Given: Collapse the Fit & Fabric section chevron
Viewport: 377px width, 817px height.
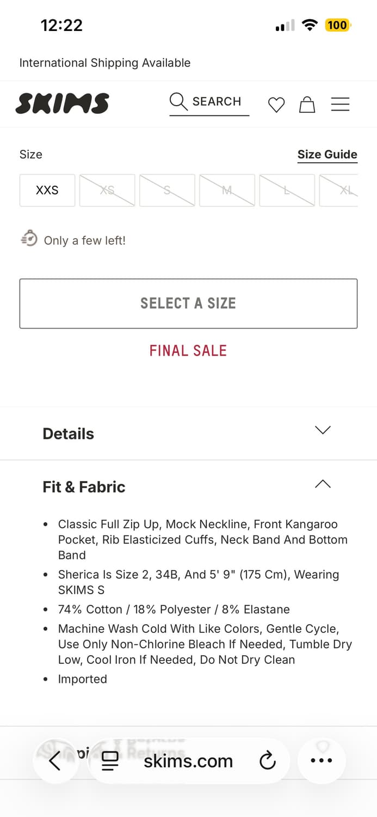Looking at the screenshot, I should click(x=323, y=484).
